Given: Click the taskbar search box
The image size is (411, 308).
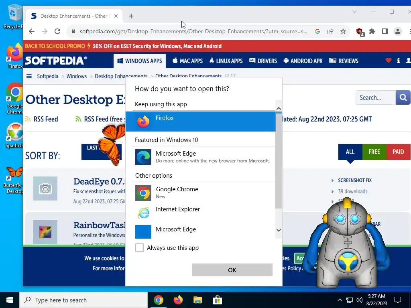Looking at the screenshot, I should tap(83, 300).
